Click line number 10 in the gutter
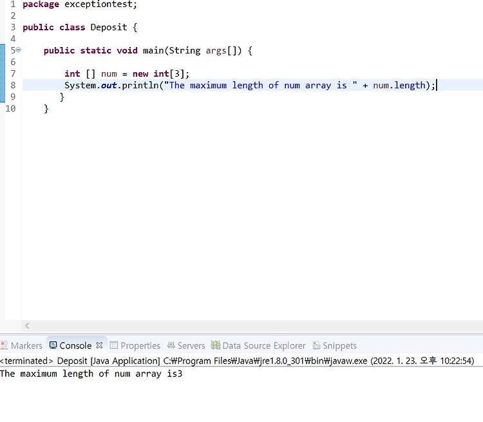The height and width of the screenshot is (422, 483). point(10,108)
